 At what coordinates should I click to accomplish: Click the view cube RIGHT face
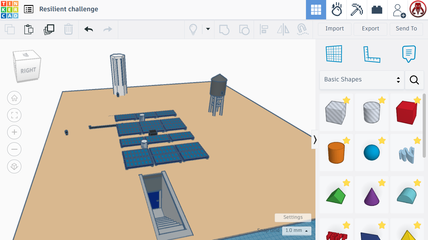[28, 71]
